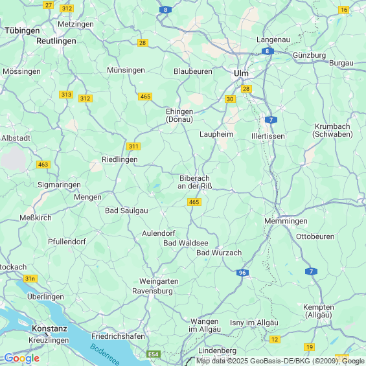Select the Kempten (Allgäu) label

[x=319, y=311]
